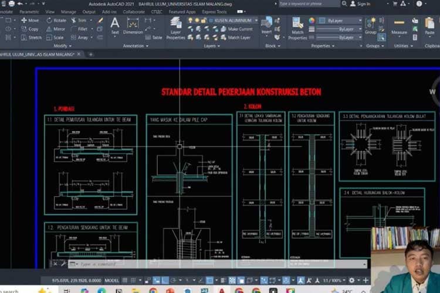
Task: Open the workspace switching gear in status bar
Action: (x=351, y=280)
